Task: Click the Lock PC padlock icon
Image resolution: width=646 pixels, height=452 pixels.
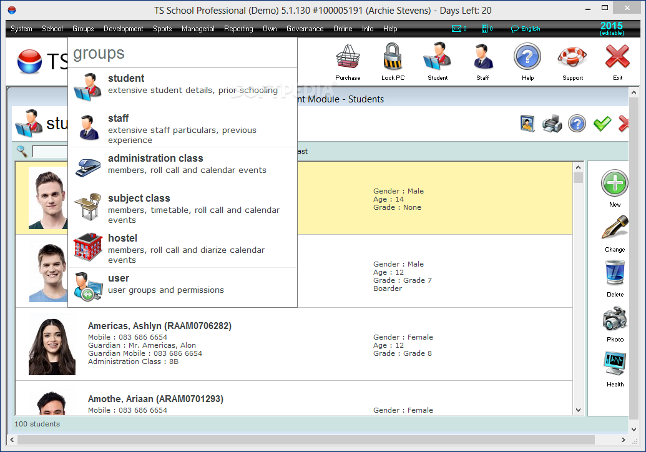Action: click(x=393, y=56)
